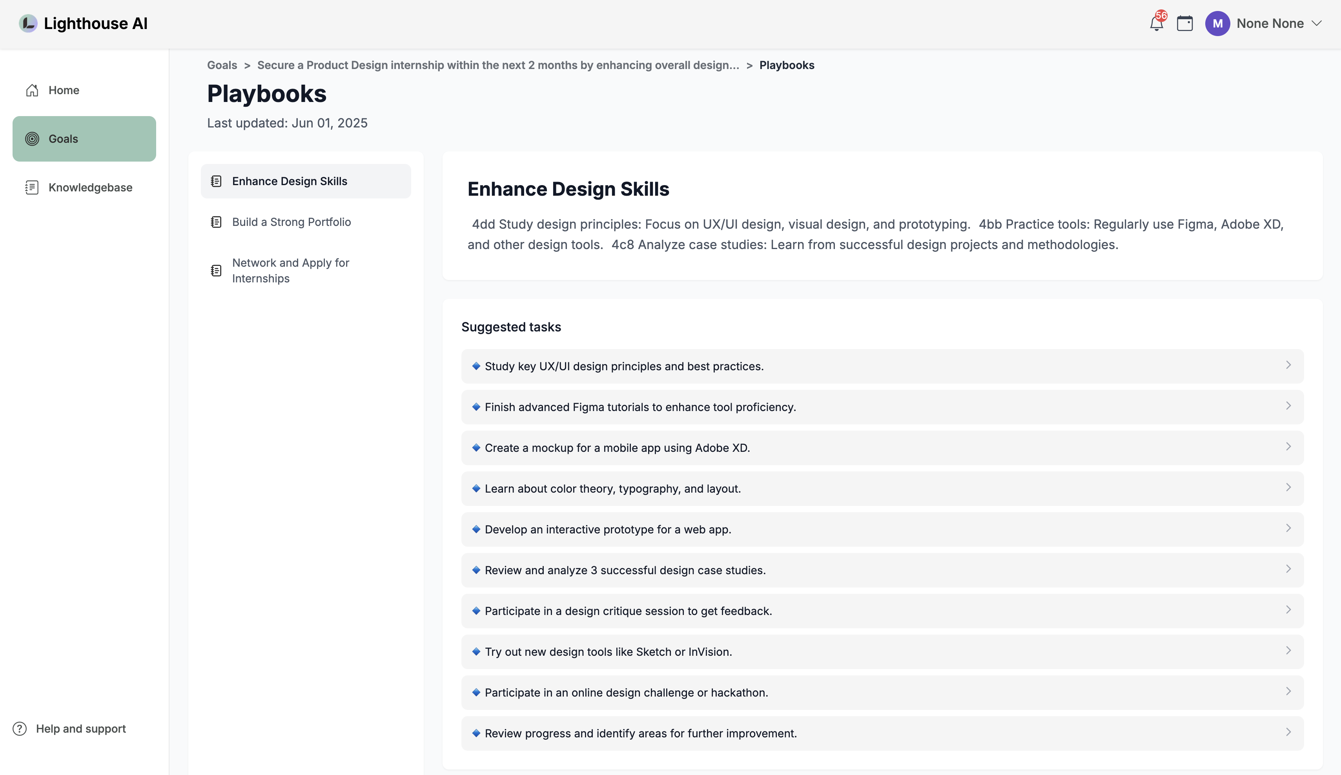Open the Secure a Product Design internship breadcrumb
Image resolution: width=1341 pixels, height=775 pixels.
pyautogui.click(x=497, y=65)
